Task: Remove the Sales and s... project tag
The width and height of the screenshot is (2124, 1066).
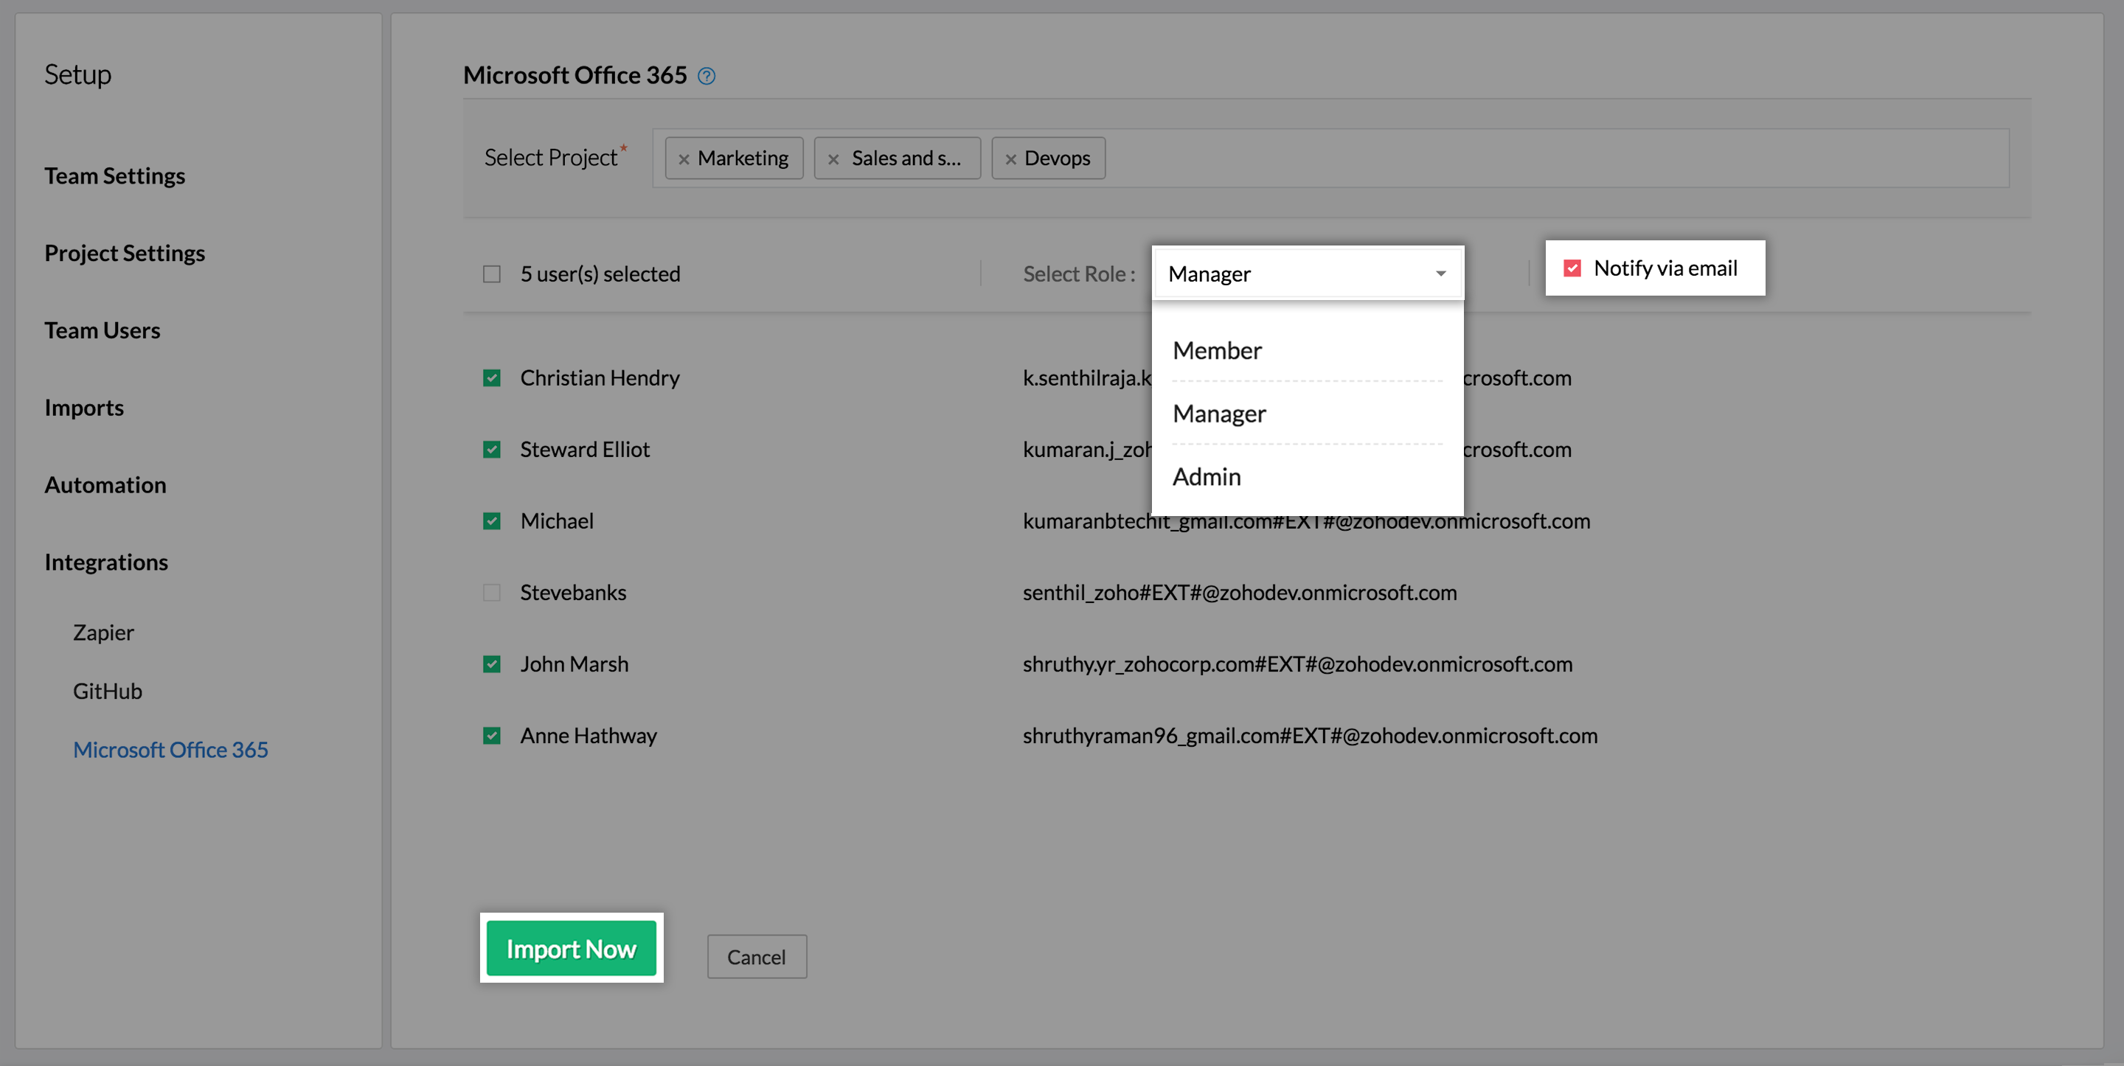Action: [x=833, y=159]
